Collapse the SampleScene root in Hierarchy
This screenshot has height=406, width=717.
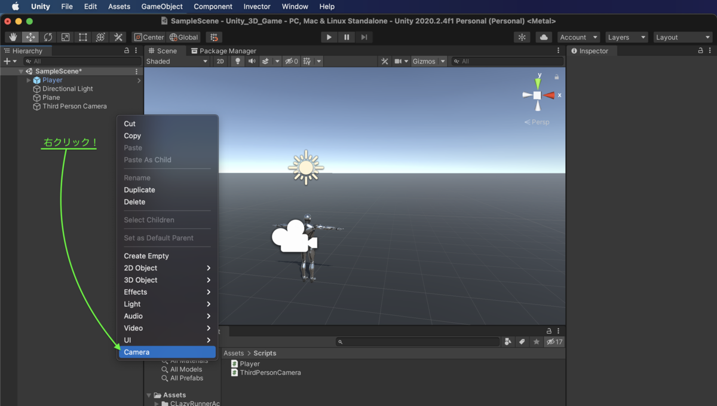(22, 71)
